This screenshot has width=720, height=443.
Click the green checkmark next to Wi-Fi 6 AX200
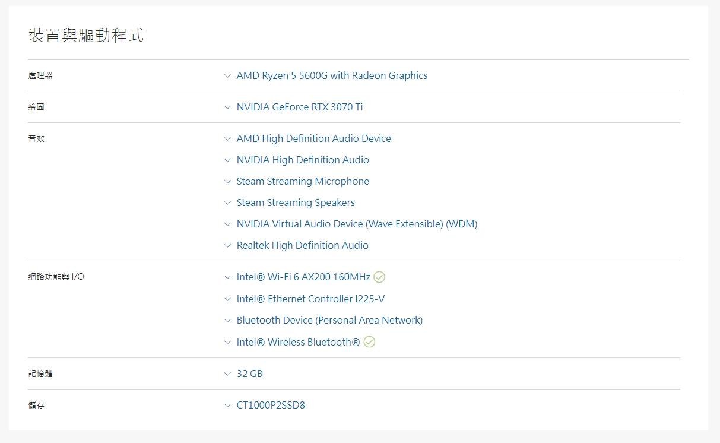(x=379, y=277)
